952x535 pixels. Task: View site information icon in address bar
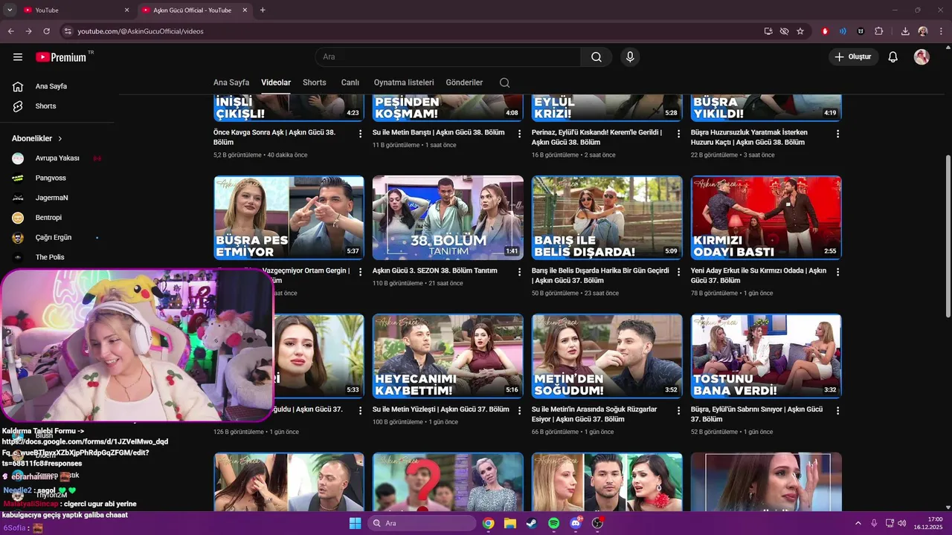pyautogui.click(x=68, y=31)
